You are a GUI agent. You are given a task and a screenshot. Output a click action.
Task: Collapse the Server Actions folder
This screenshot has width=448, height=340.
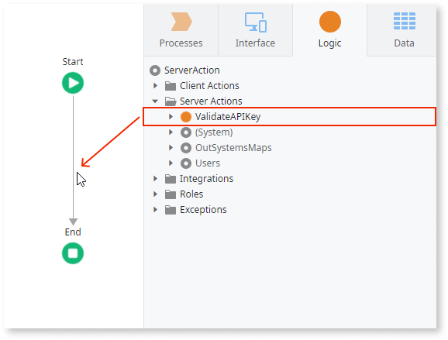(x=155, y=101)
